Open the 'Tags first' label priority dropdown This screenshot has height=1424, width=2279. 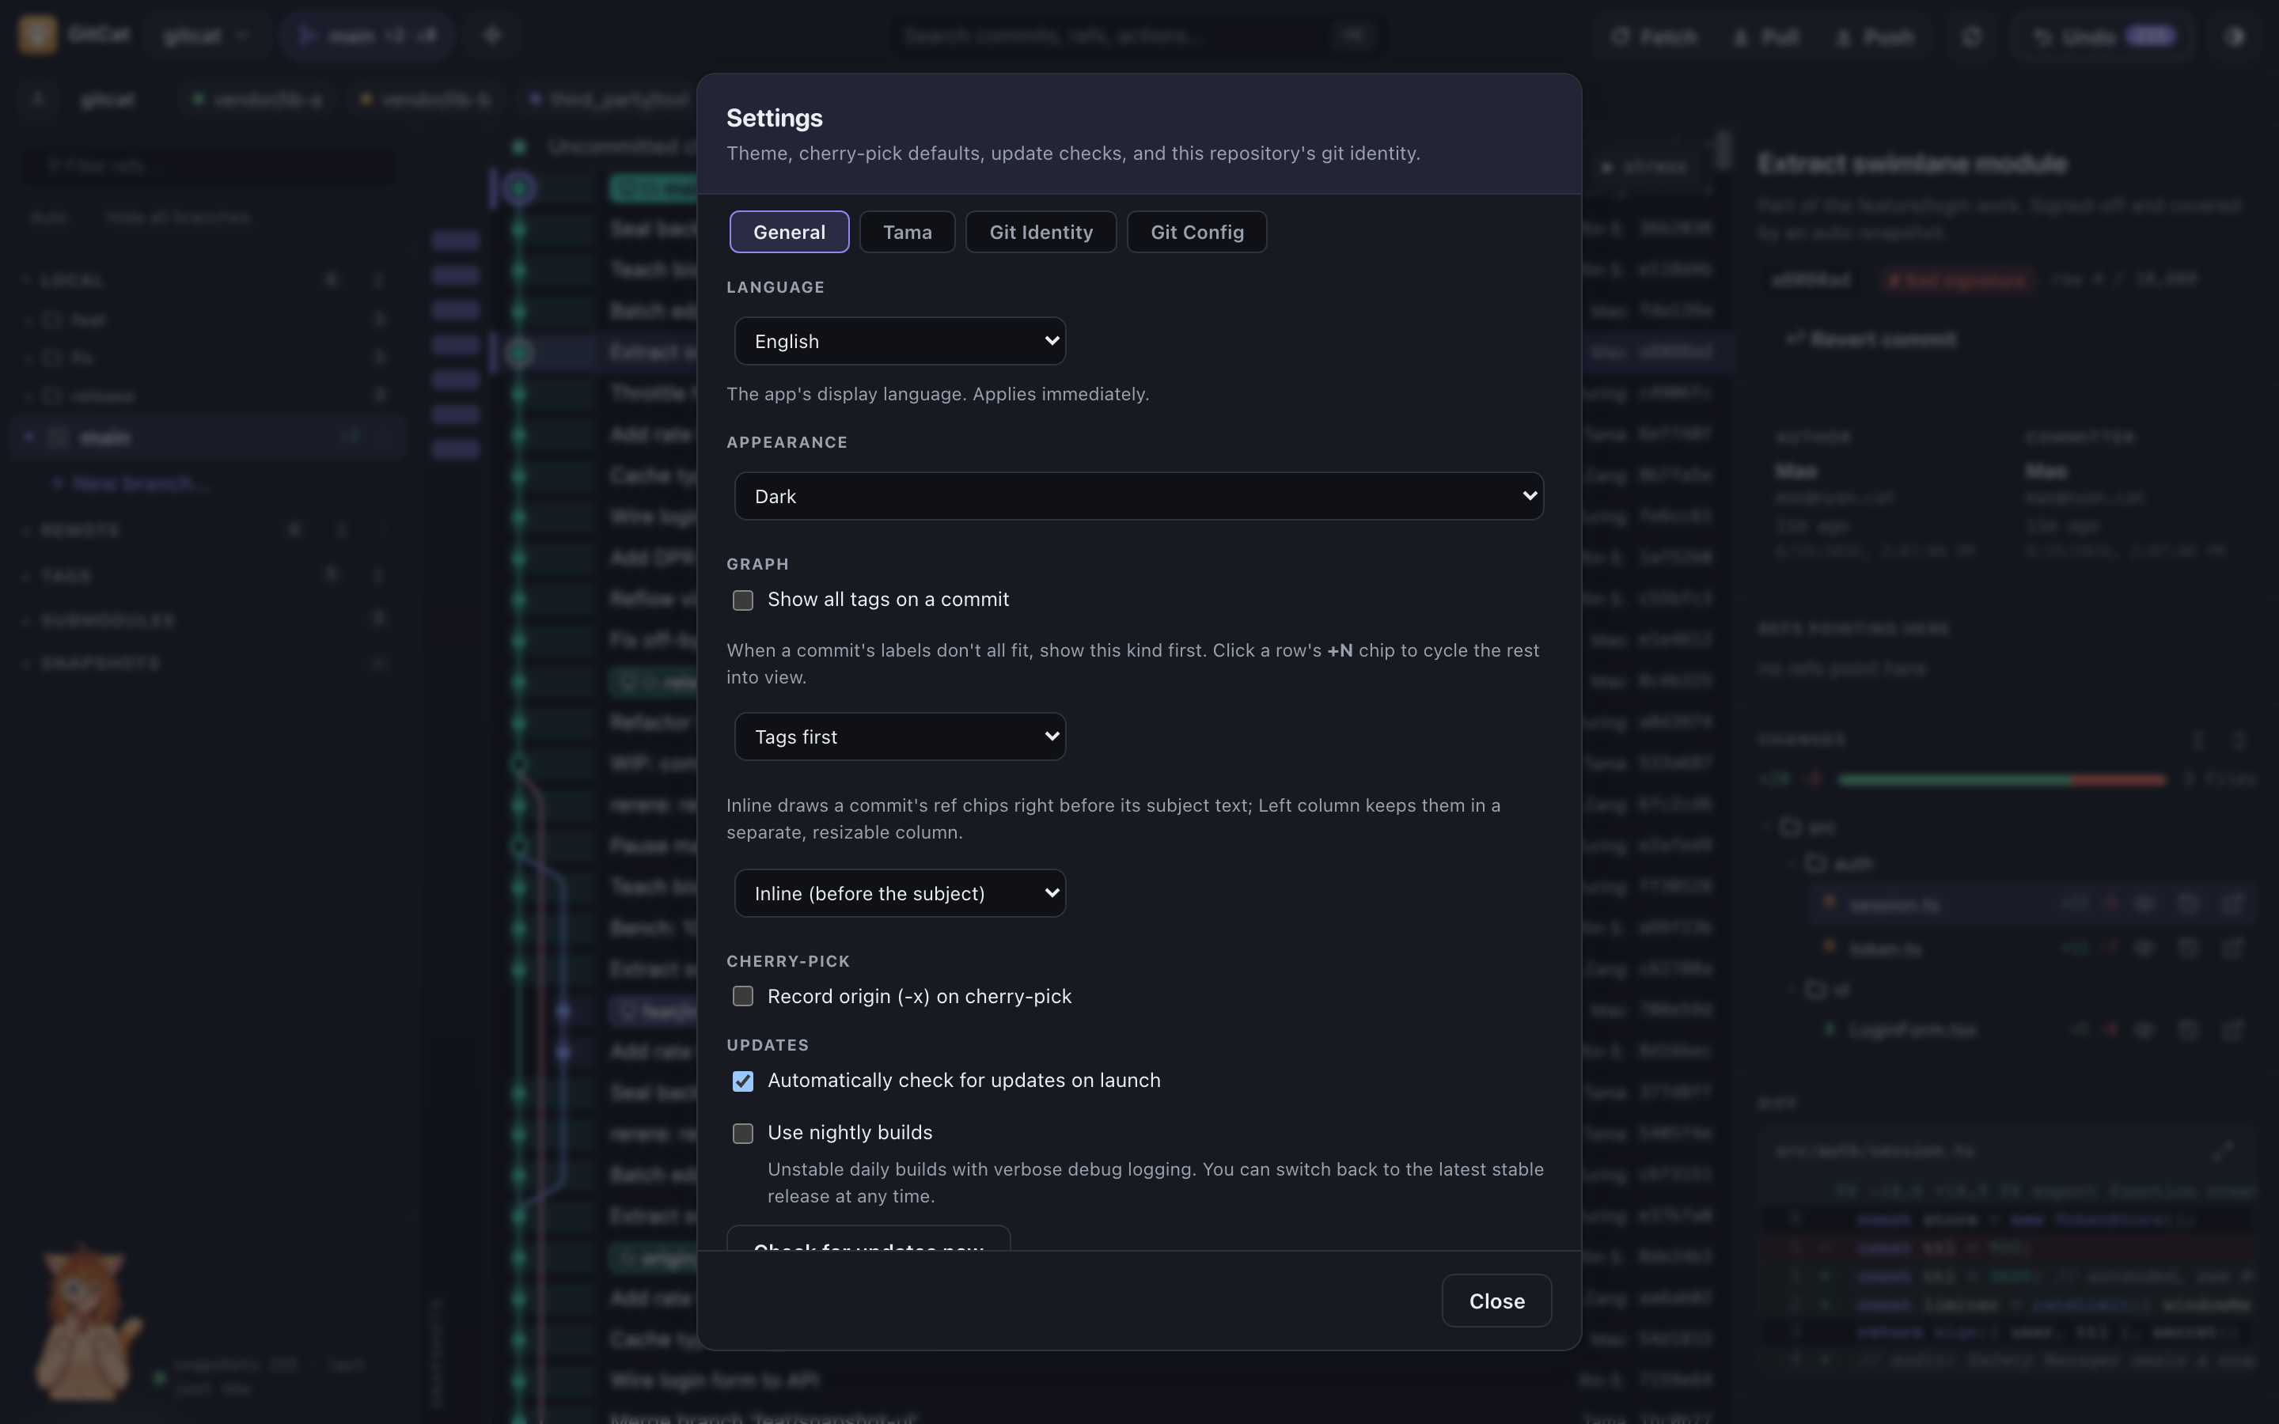click(x=901, y=737)
